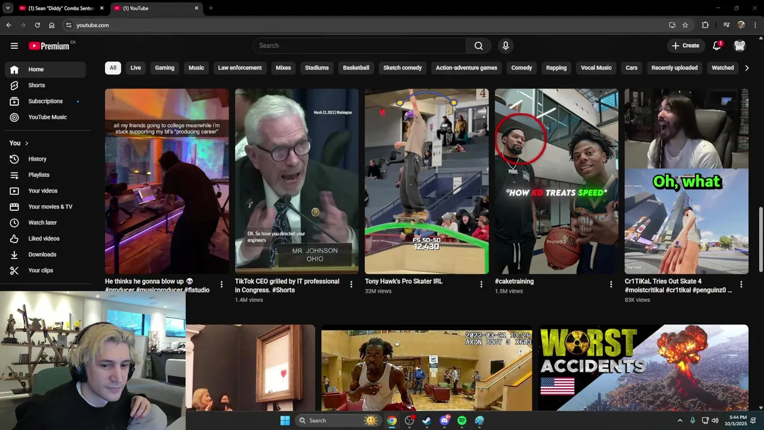Go back with browser back arrow

pyautogui.click(x=8, y=25)
